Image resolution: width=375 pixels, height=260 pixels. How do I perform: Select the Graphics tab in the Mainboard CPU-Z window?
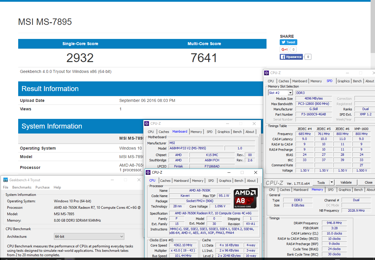(223, 132)
